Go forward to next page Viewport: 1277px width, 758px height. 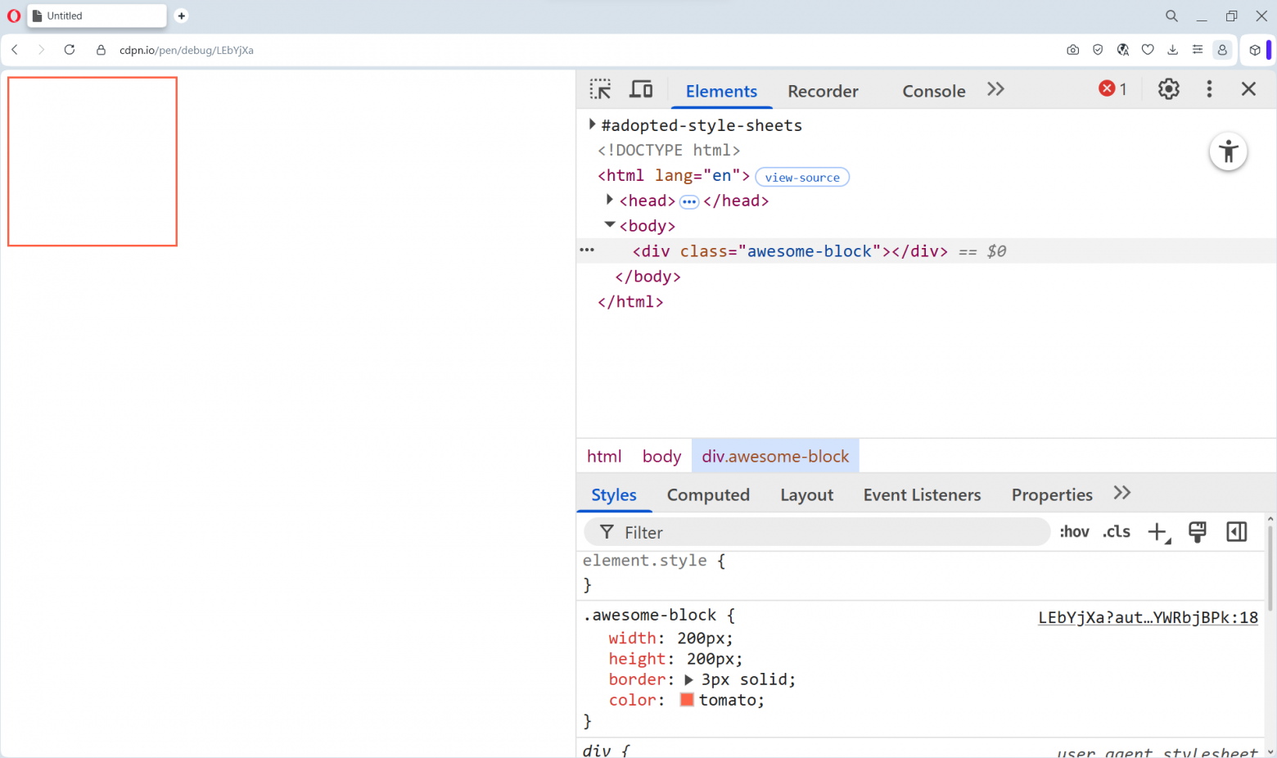[x=41, y=50]
